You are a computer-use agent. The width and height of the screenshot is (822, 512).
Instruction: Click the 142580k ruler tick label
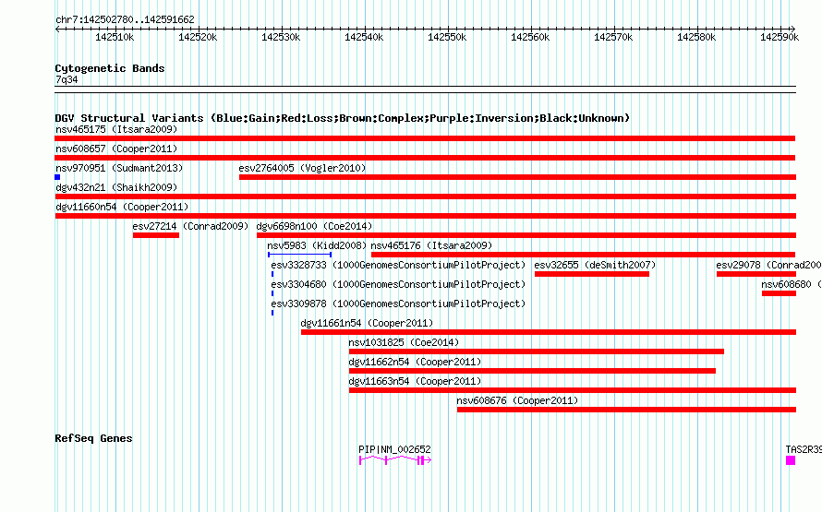tap(696, 37)
